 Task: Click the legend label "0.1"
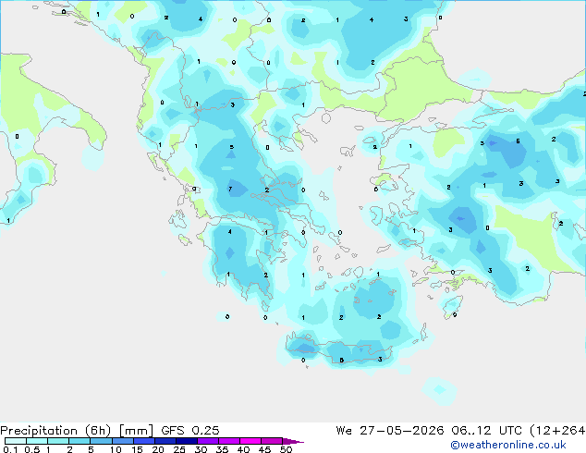pyautogui.click(x=10, y=449)
